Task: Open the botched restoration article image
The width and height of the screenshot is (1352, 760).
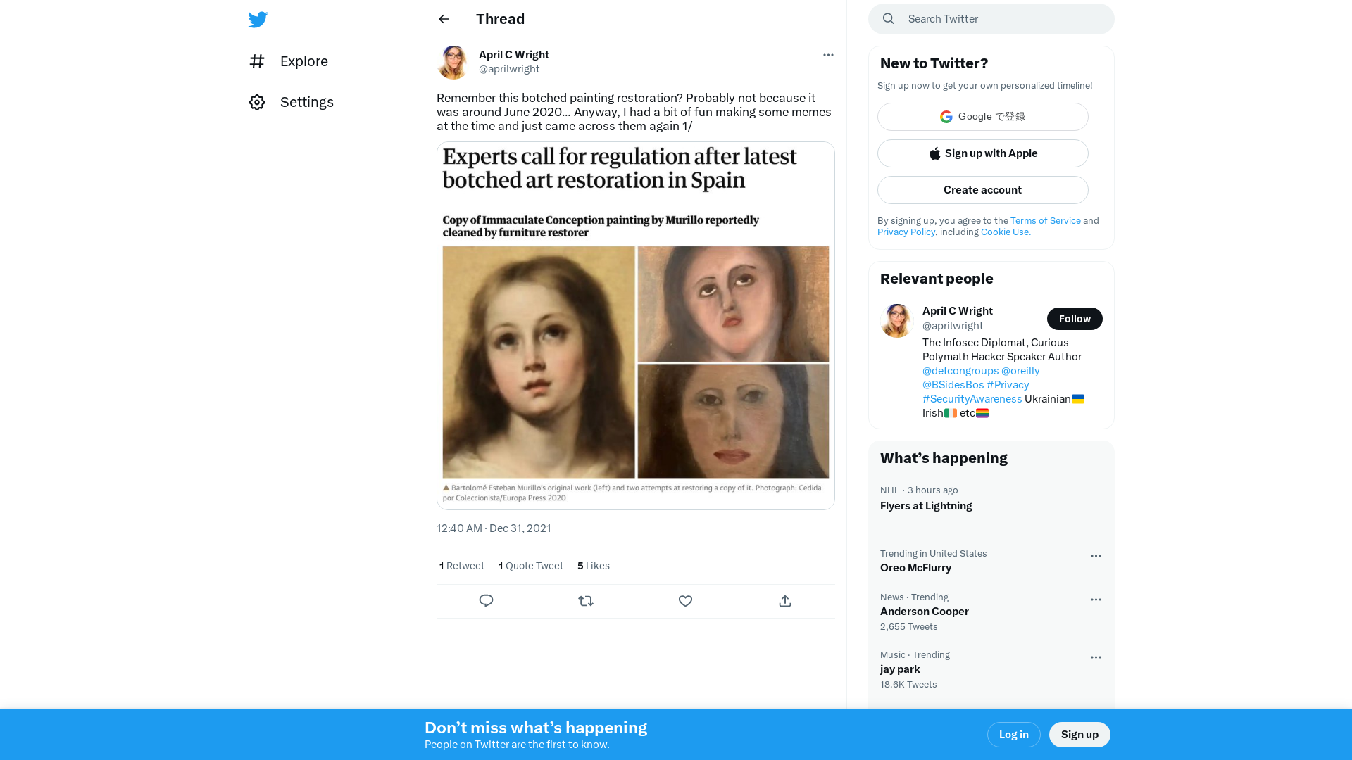Action: point(636,326)
